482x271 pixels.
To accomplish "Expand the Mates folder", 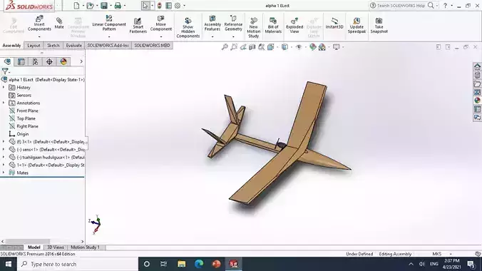I will (x=4, y=173).
